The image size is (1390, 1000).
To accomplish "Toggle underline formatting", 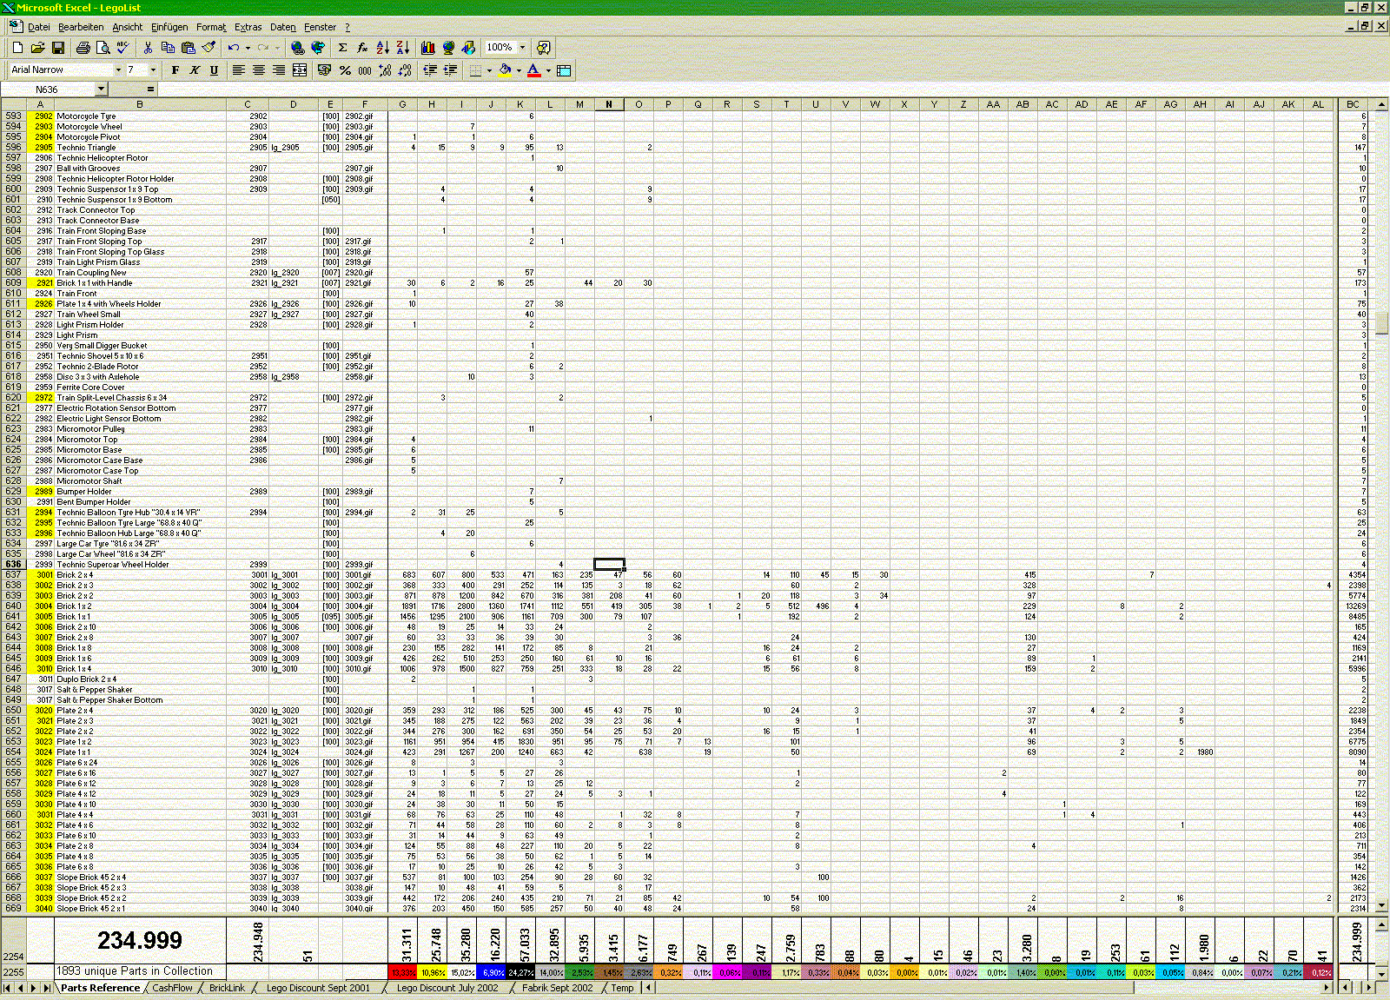I will pyautogui.click(x=215, y=70).
